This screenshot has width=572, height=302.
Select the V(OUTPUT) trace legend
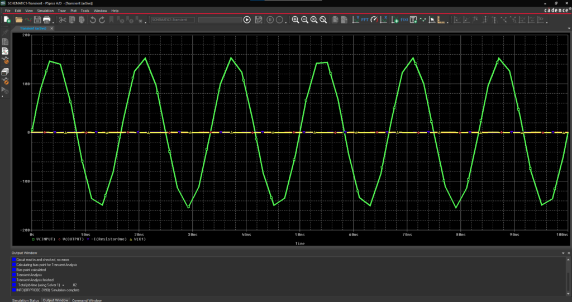point(71,239)
